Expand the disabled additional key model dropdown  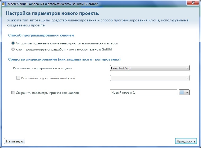[150, 78]
